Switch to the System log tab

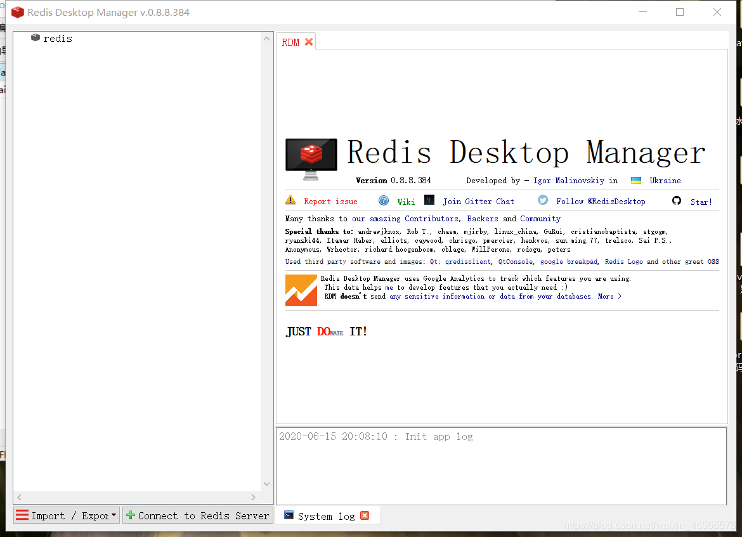pyautogui.click(x=326, y=516)
